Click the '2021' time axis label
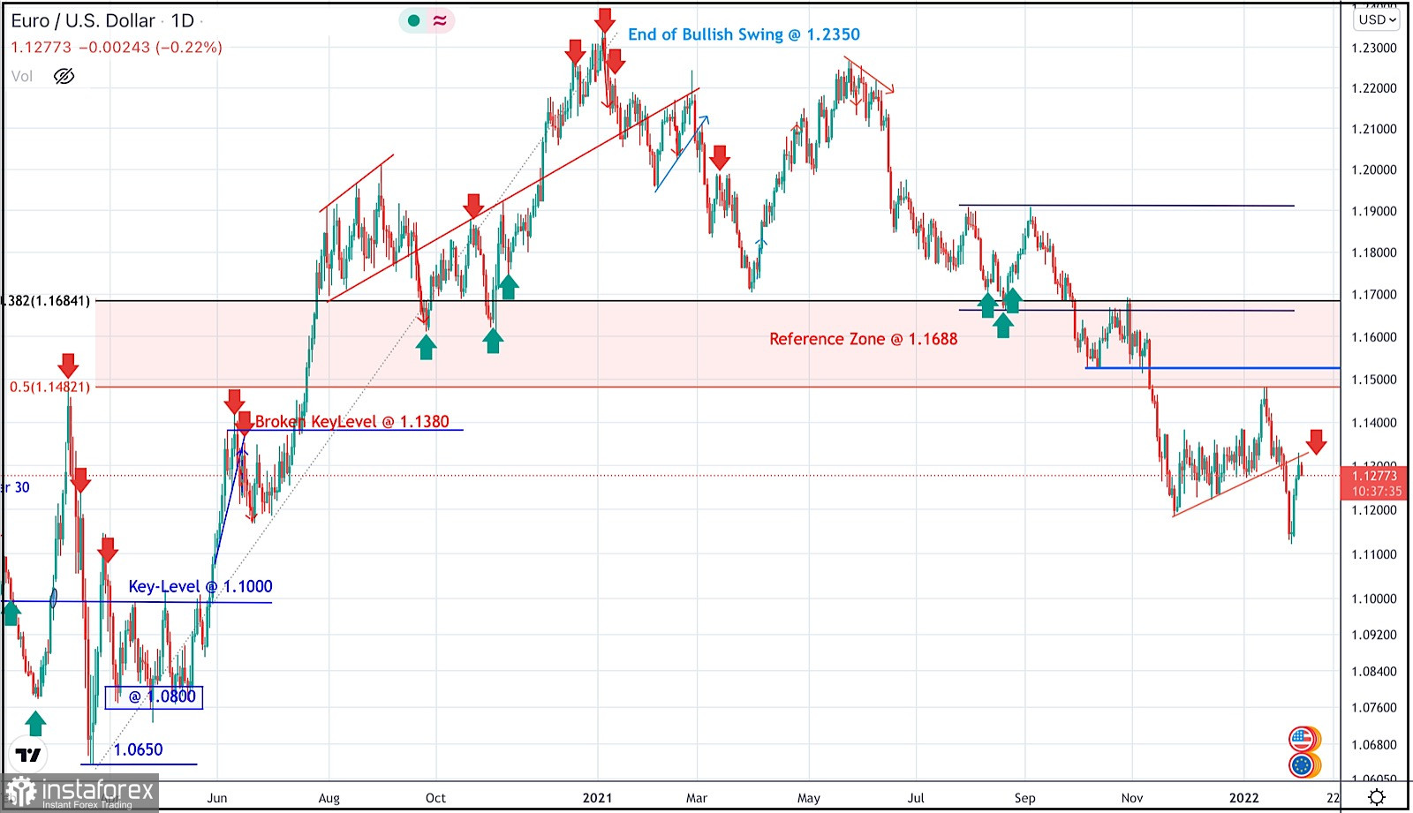Screen dimensions: 1413x813 (597, 798)
